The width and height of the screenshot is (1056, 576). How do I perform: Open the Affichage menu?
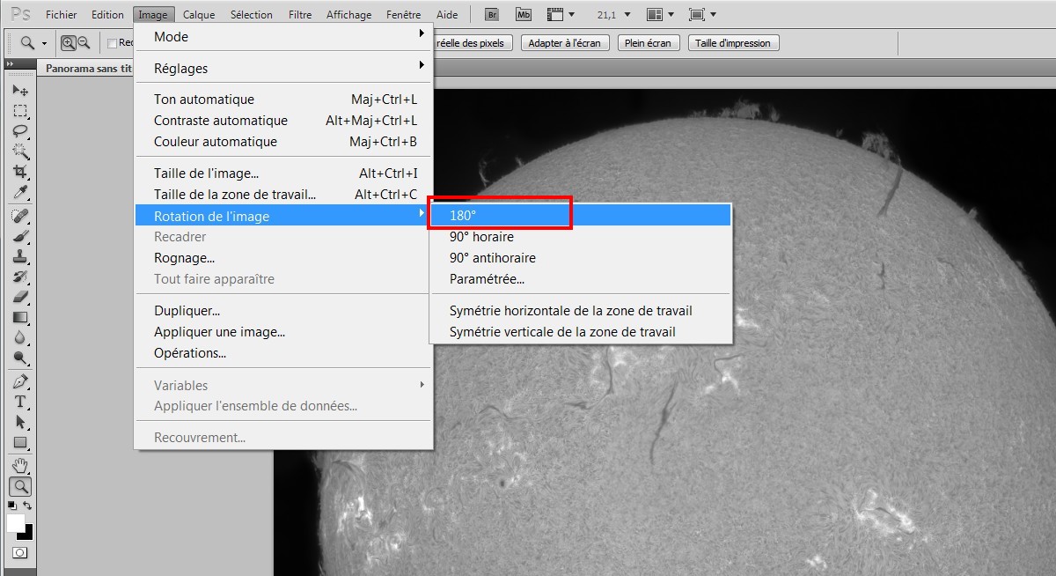click(349, 14)
